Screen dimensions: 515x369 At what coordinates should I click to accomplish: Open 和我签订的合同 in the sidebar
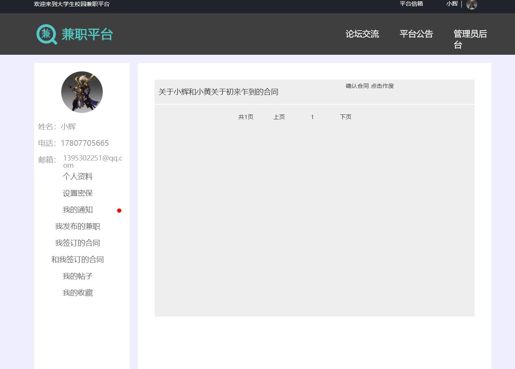(x=77, y=259)
